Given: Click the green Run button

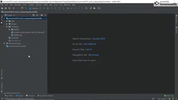Looking at the screenshot, I should [x=44, y=8].
